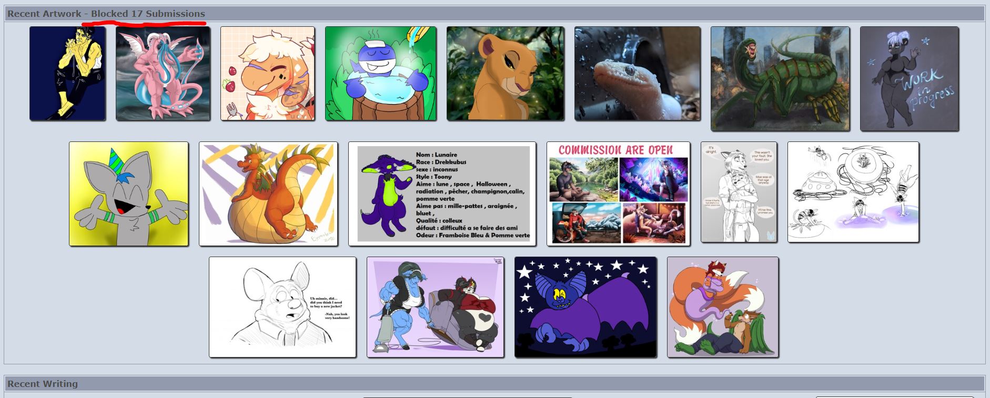990x398 pixels.
Task: Open the wet gecko photo thumbnail
Action: coord(638,74)
